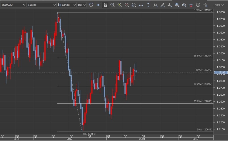The width and height of the screenshot is (228, 141).
Task: Click the 0% (1.20611) Fibonacci label
Action: tap(205, 129)
